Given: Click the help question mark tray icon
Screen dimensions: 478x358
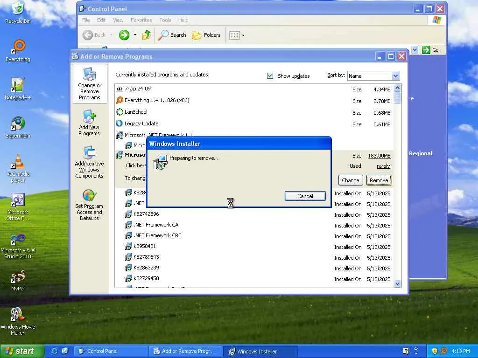Looking at the screenshot, I should (406, 351).
